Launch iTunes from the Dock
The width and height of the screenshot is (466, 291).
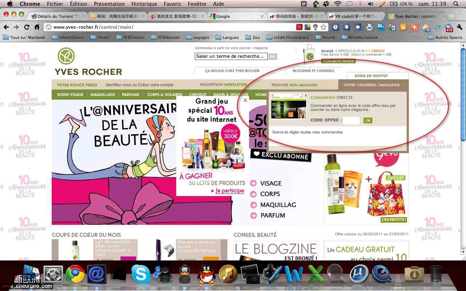228,274
